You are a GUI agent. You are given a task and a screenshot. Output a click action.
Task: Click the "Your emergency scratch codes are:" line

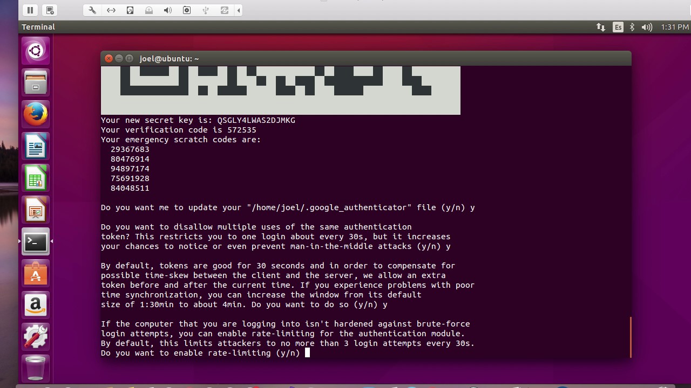(x=181, y=140)
